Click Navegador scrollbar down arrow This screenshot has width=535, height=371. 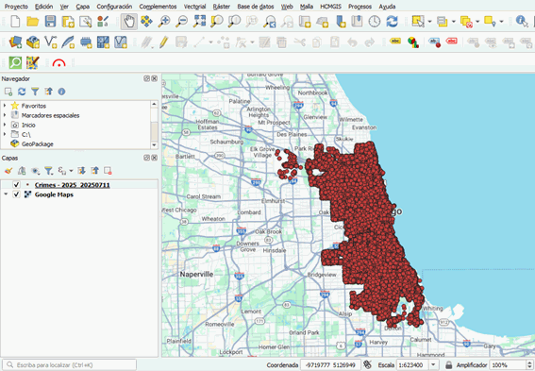pos(154,144)
